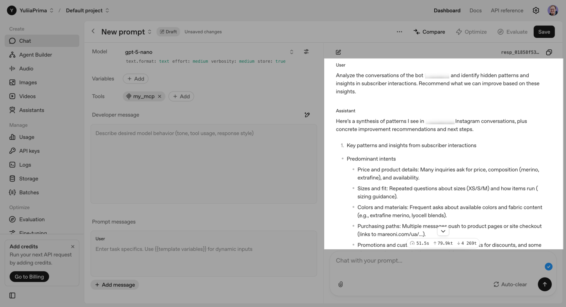Toggle Auto-clear in the chat bar

(x=510, y=284)
